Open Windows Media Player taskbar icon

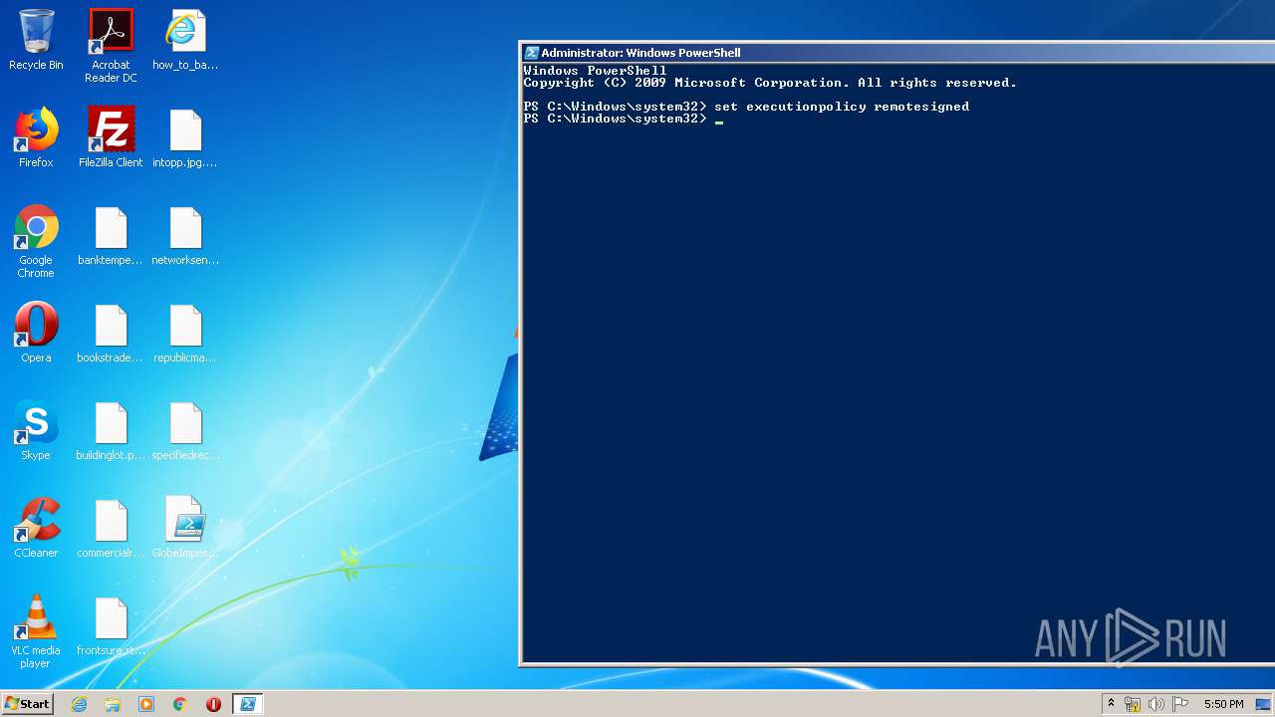click(x=146, y=704)
